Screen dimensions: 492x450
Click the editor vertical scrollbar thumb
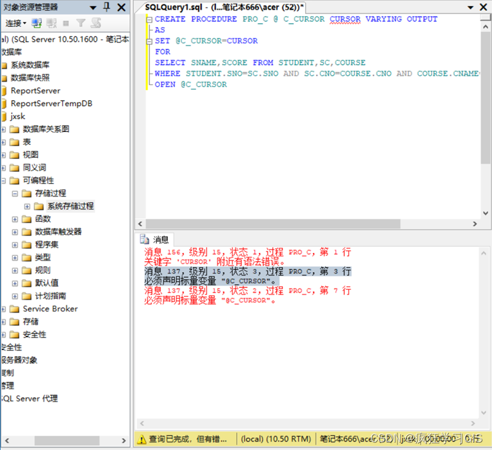[x=485, y=98]
